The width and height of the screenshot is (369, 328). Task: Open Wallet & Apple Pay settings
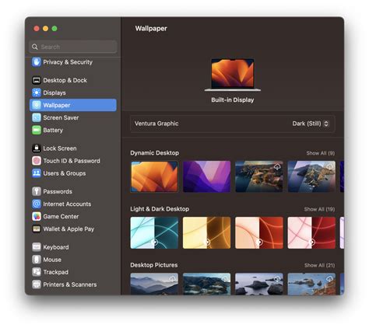(x=73, y=229)
